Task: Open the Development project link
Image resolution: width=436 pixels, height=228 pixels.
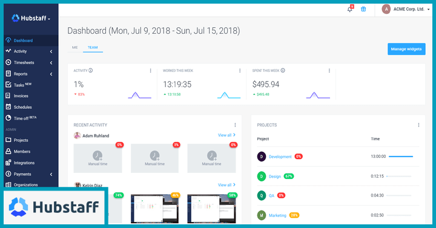Action: point(280,157)
